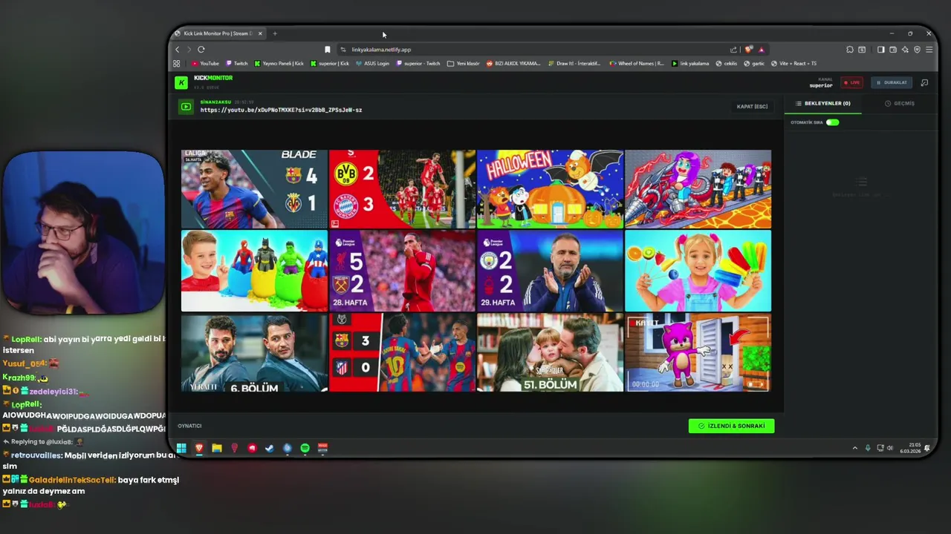Open the garlic bookmark
Screen dimensions: 951x534
[754, 64]
